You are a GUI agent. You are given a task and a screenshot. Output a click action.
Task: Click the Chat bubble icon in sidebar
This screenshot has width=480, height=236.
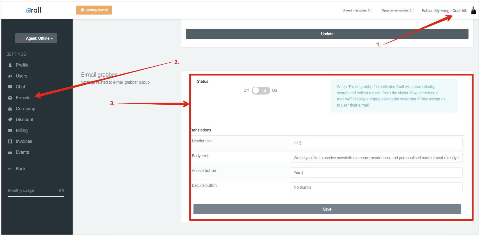coord(10,87)
